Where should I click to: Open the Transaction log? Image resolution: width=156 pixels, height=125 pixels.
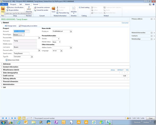click(x=63, y=12)
